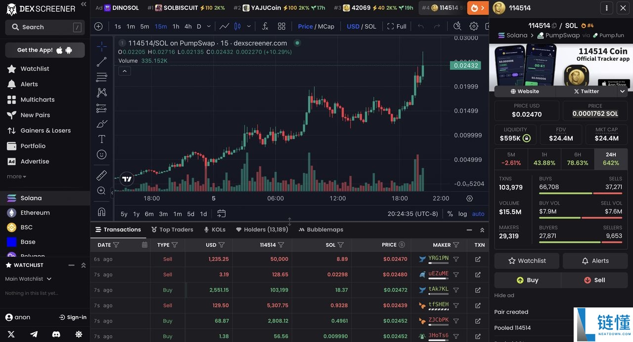
Task: Toggle auto scale on chart
Action: (x=478, y=214)
